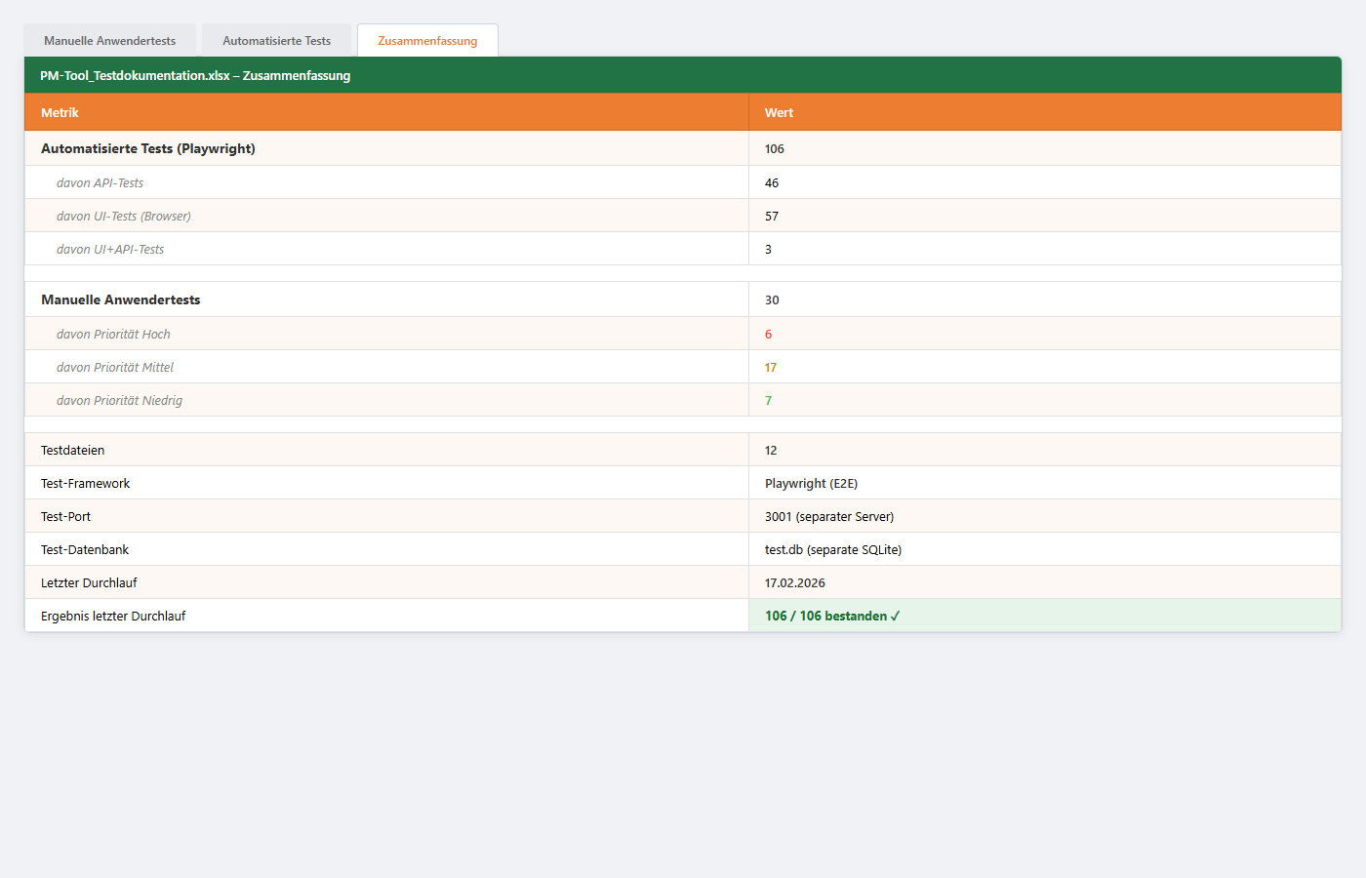
Task: Click the Letzter Durchlauf row label
Action: [x=89, y=582]
